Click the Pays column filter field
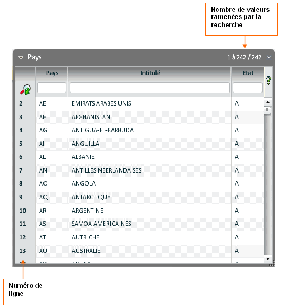The image size is (281, 308). [x=52, y=88]
